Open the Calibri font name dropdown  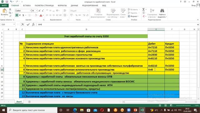coord(30,11)
